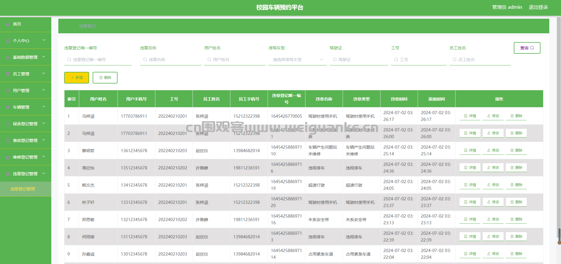Click 退出登录 in the header
Image resolution: width=561 pixels, height=264 pixels.
tap(538, 7)
